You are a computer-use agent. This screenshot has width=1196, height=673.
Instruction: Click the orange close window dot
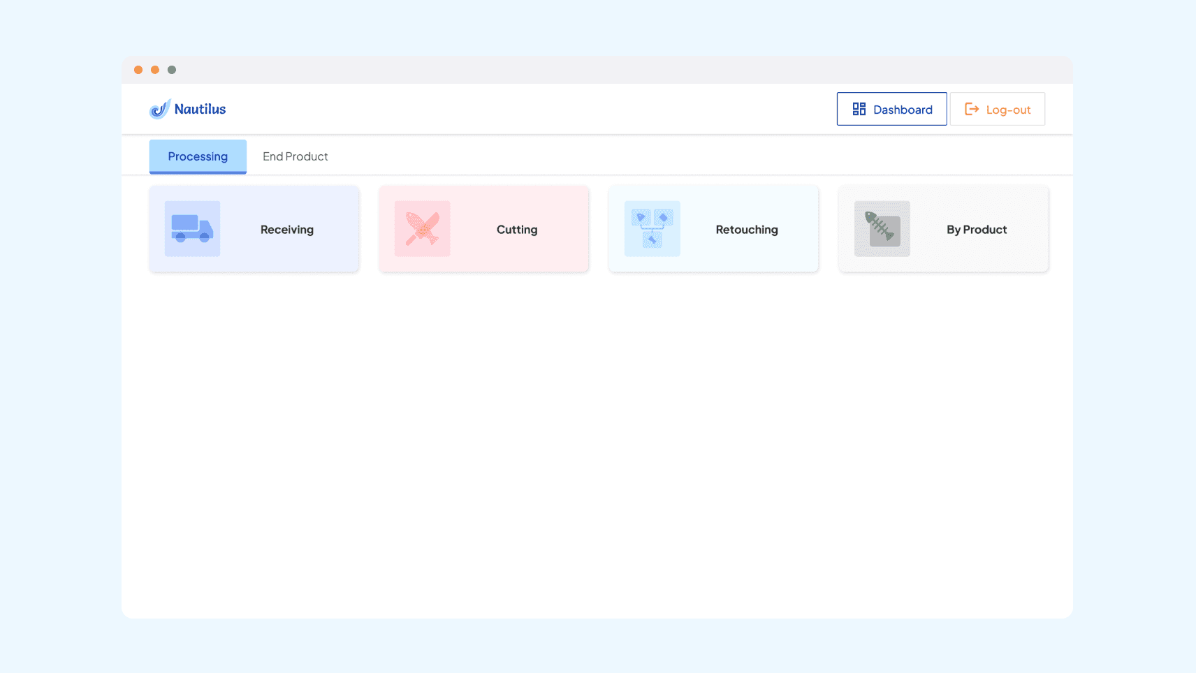tap(138, 70)
